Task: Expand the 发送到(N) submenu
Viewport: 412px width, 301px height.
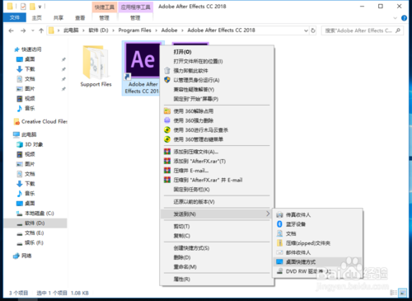Action: 217,214
